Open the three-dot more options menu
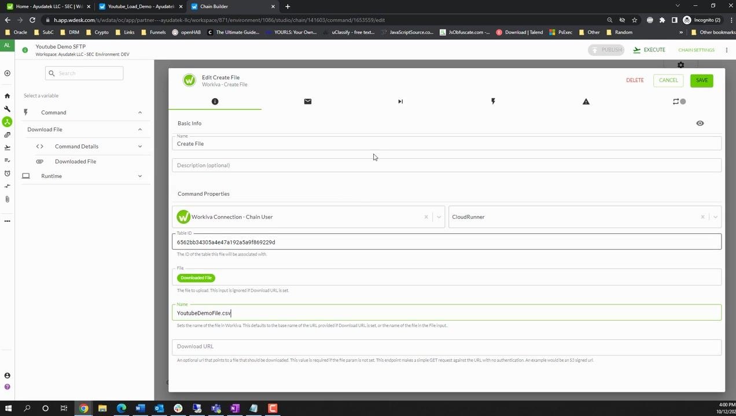Screen dimensions: 736x416 [x=727, y=50]
